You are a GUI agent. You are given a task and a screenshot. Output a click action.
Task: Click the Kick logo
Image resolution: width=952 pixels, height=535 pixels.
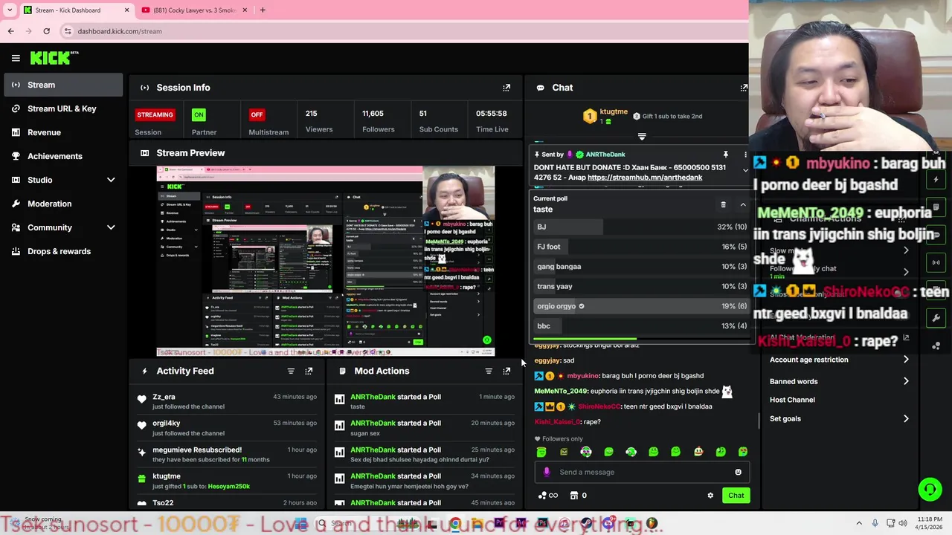tap(54, 58)
